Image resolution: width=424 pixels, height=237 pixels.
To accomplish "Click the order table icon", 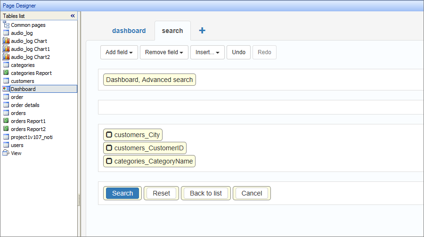I will click(6, 97).
